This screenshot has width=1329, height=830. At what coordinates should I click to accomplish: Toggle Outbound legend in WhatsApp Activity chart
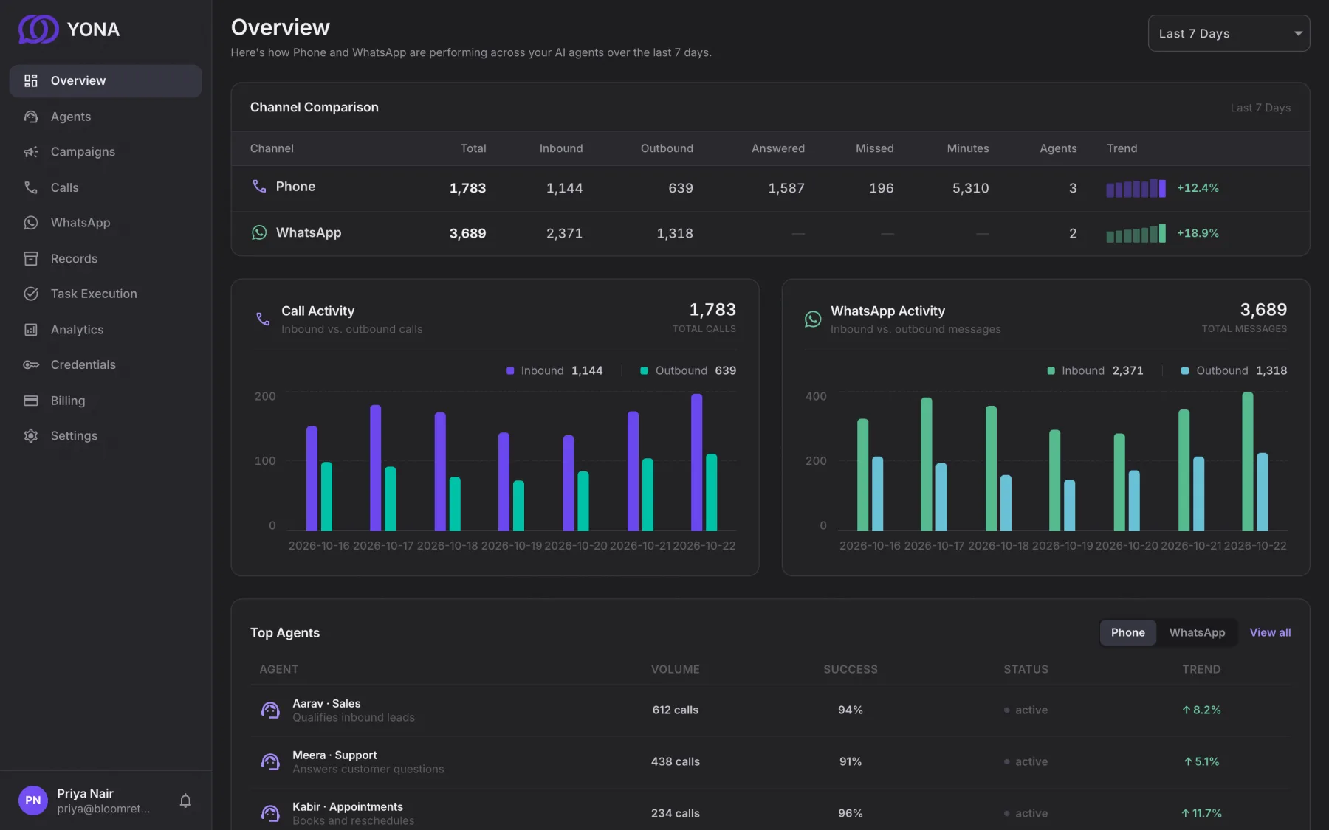(x=1234, y=370)
